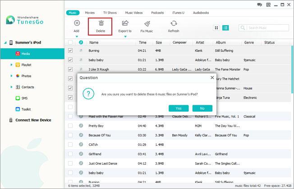Sort by the Time column header
The image size is (294, 189).
tap(142, 42)
